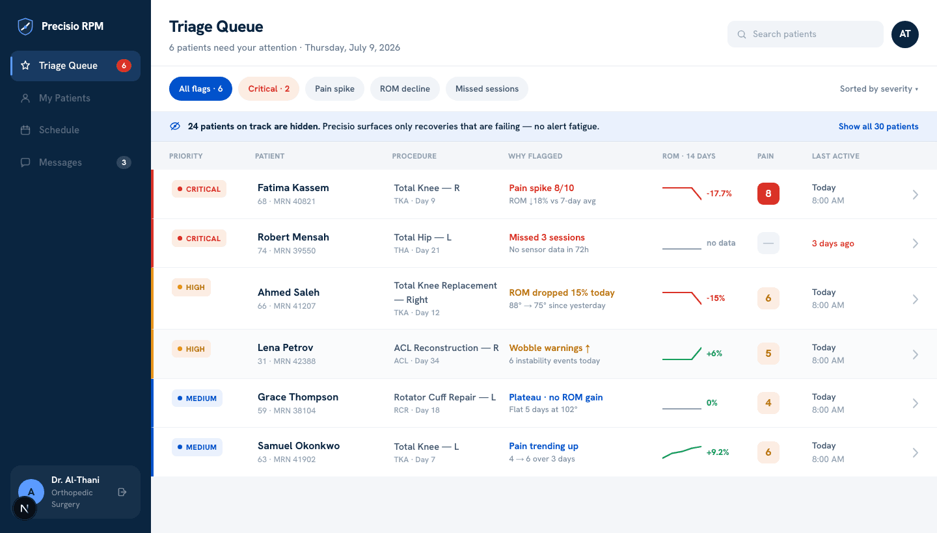
Task: Open Ahmed Saleh's row chevron
Action: pos(915,299)
